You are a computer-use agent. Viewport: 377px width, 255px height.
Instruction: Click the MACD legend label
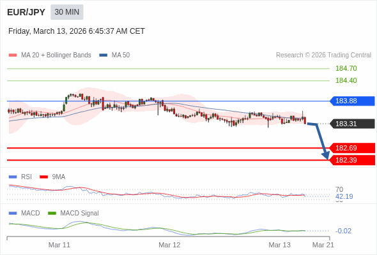coord(30,214)
